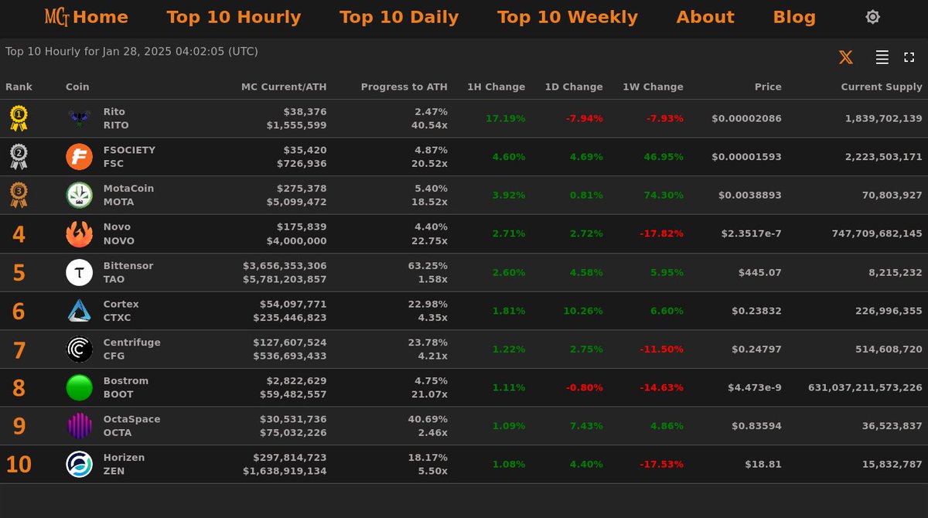Open the Cortex CTXC coin name
Viewport: 928px width, 518px height.
coord(121,311)
